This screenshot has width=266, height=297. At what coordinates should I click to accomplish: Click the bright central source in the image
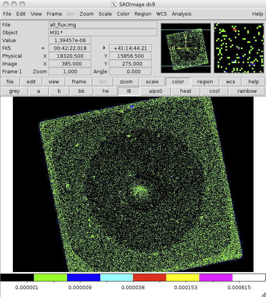[138, 190]
